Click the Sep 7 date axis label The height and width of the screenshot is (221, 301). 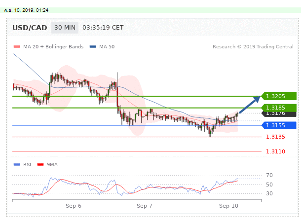tap(145, 206)
